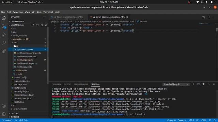Open the File menu
Image resolution: width=218 pixels, height=122 pixels.
click(x=3, y=12)
